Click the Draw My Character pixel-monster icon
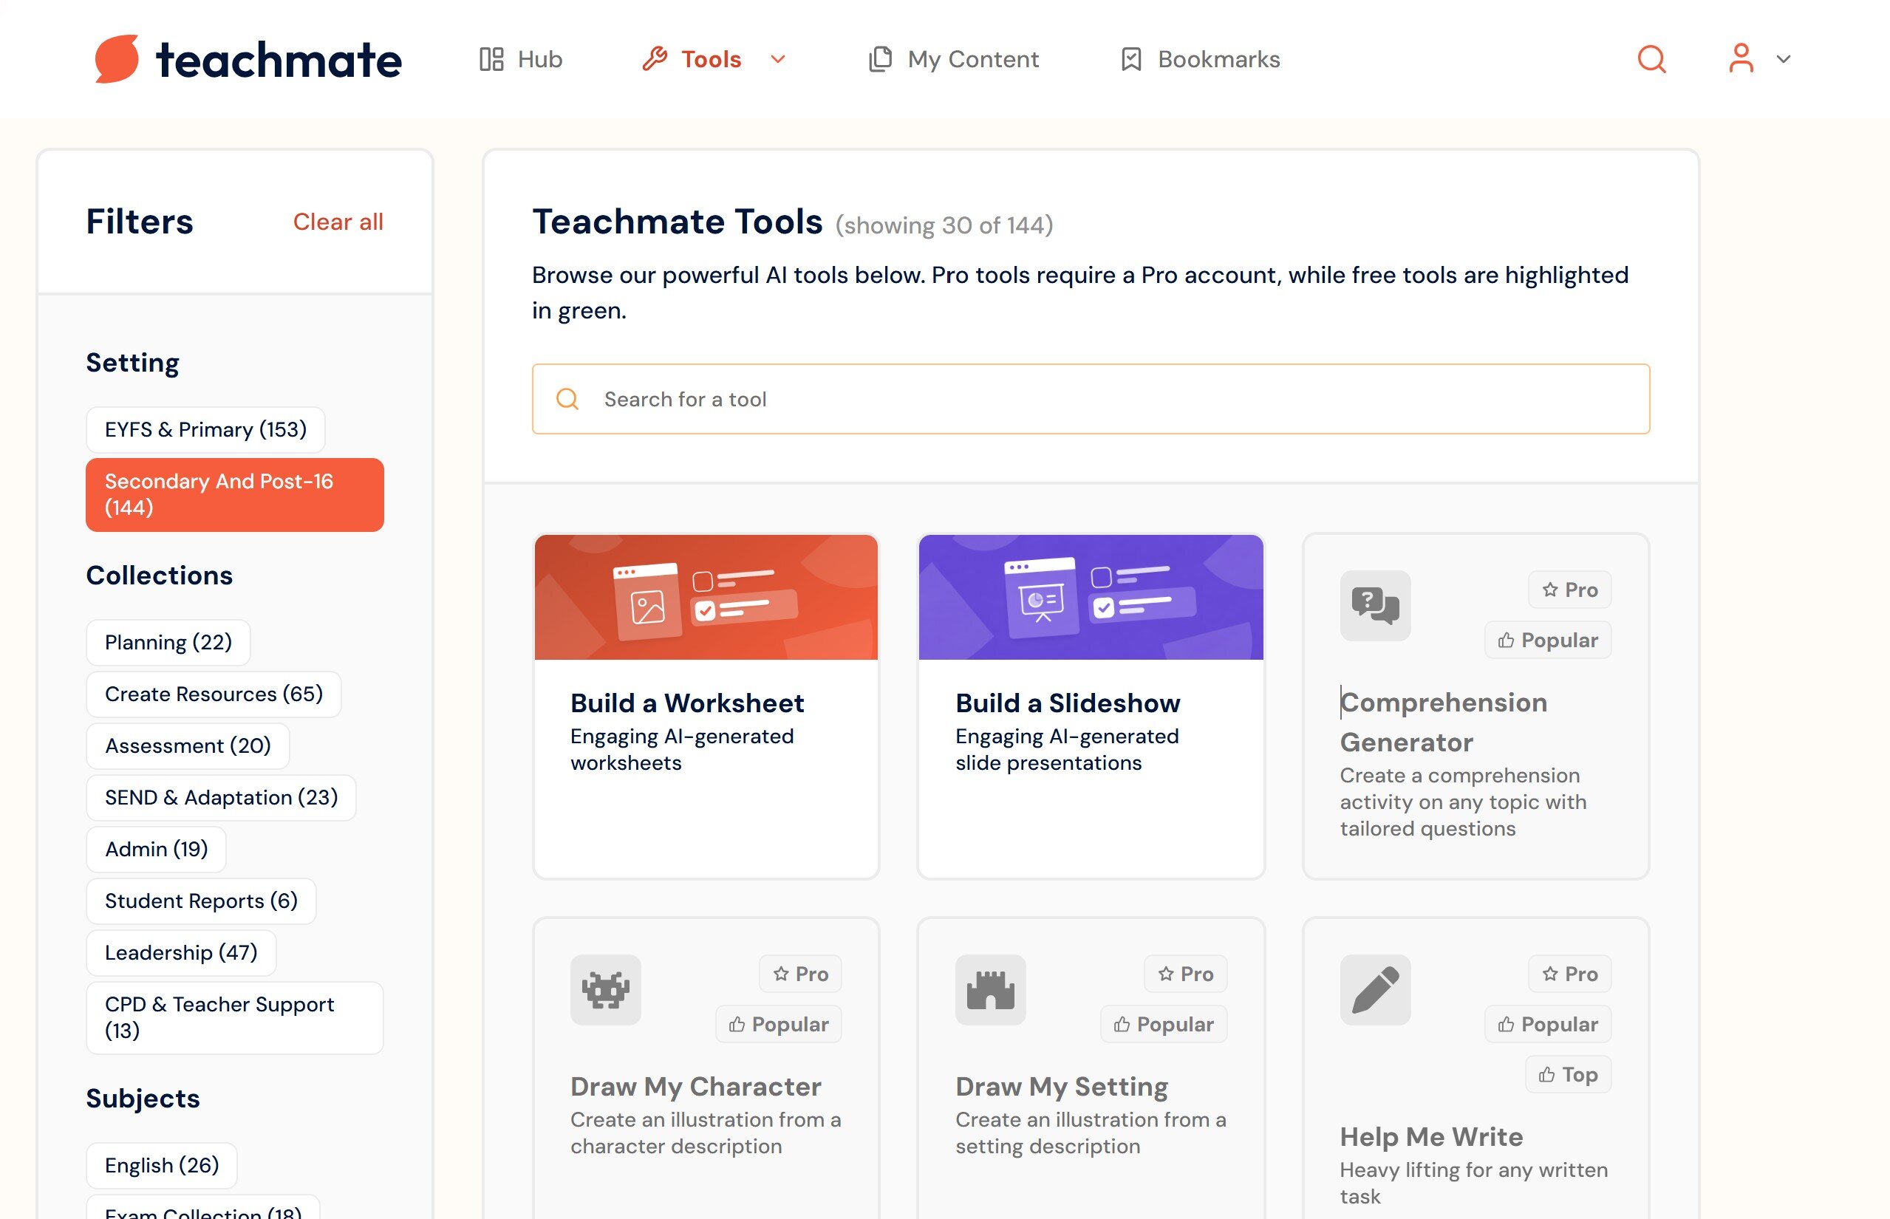Image resolution: width=1890 pixels, height=1219 pixels. click(x=605, y=989)
